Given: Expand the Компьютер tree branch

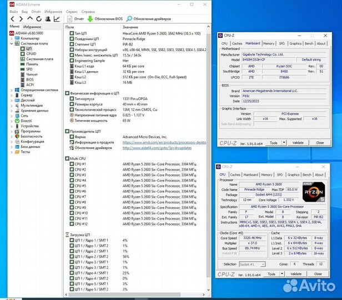Looking at the screenshot, I should 11,38.
